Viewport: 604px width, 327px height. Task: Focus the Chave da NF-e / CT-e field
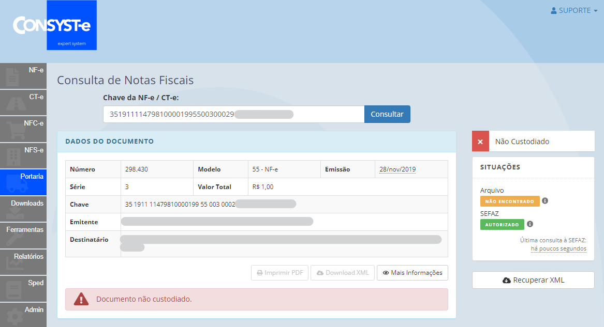(x=233, y=114)
